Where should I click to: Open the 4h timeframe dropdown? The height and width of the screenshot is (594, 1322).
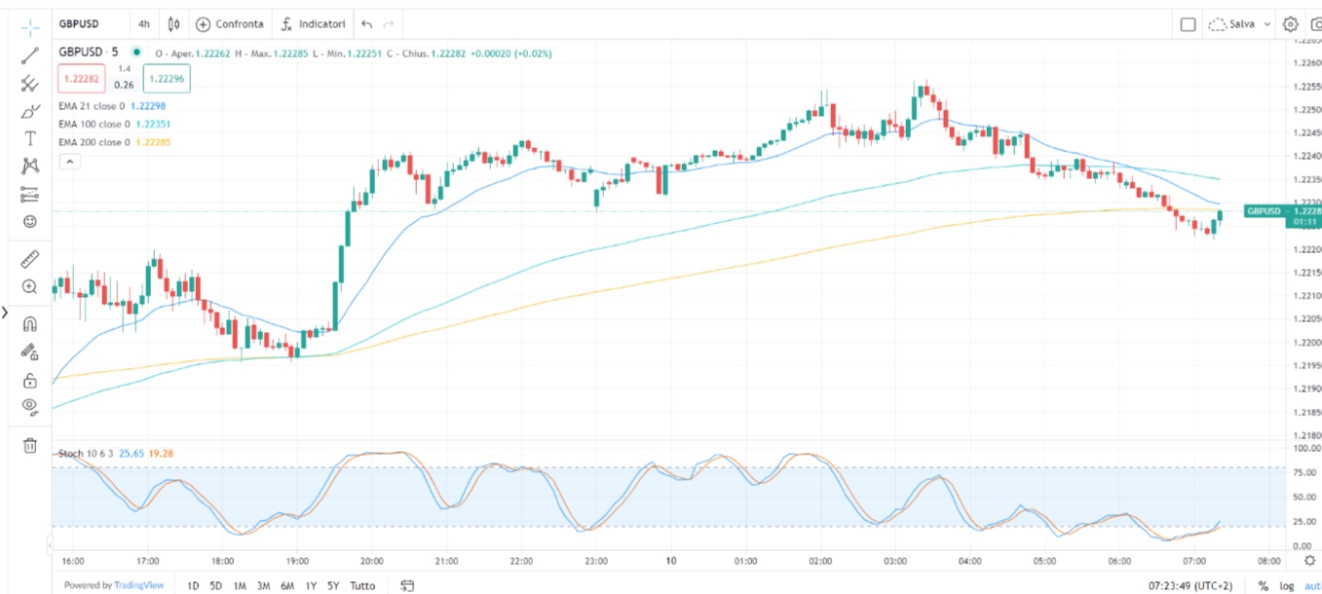pyautogui.click(x=143, y=23)
